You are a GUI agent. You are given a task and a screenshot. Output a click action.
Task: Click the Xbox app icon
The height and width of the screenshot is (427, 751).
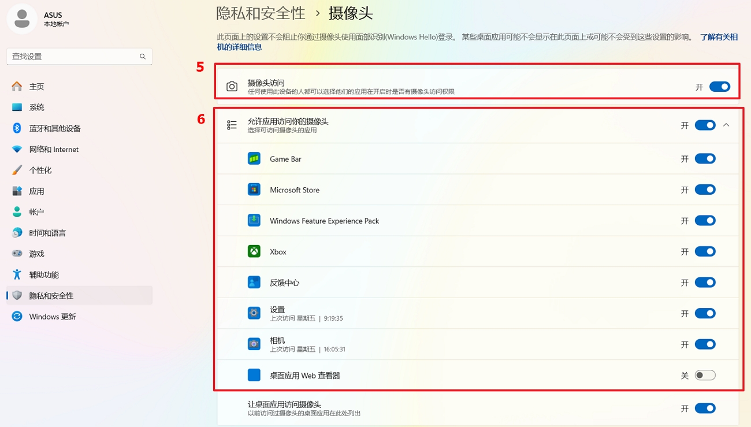(254, 251)
